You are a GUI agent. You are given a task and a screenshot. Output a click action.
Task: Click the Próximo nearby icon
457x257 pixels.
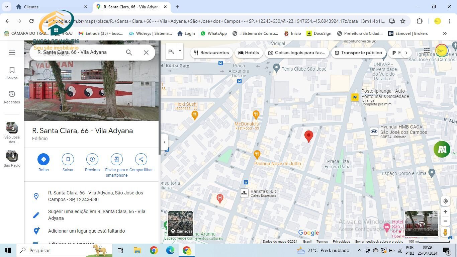point(92,159)
